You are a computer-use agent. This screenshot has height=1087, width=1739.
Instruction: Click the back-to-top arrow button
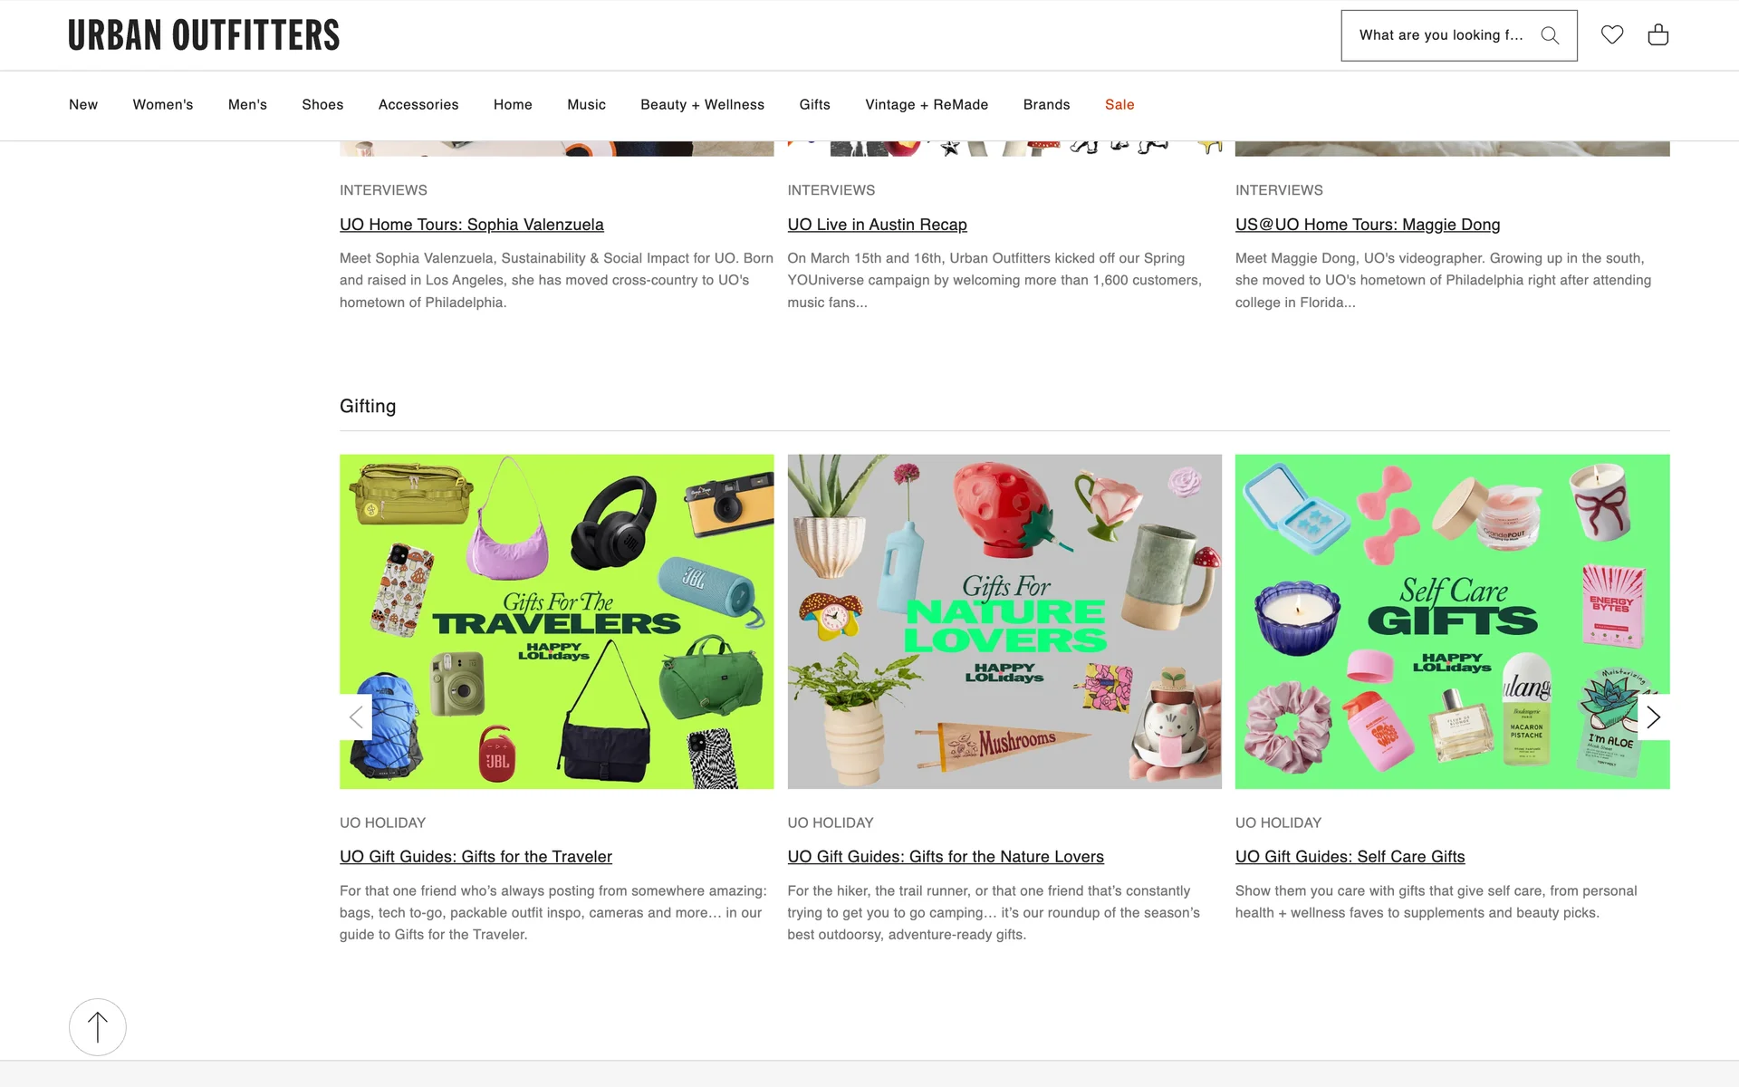98,1026
